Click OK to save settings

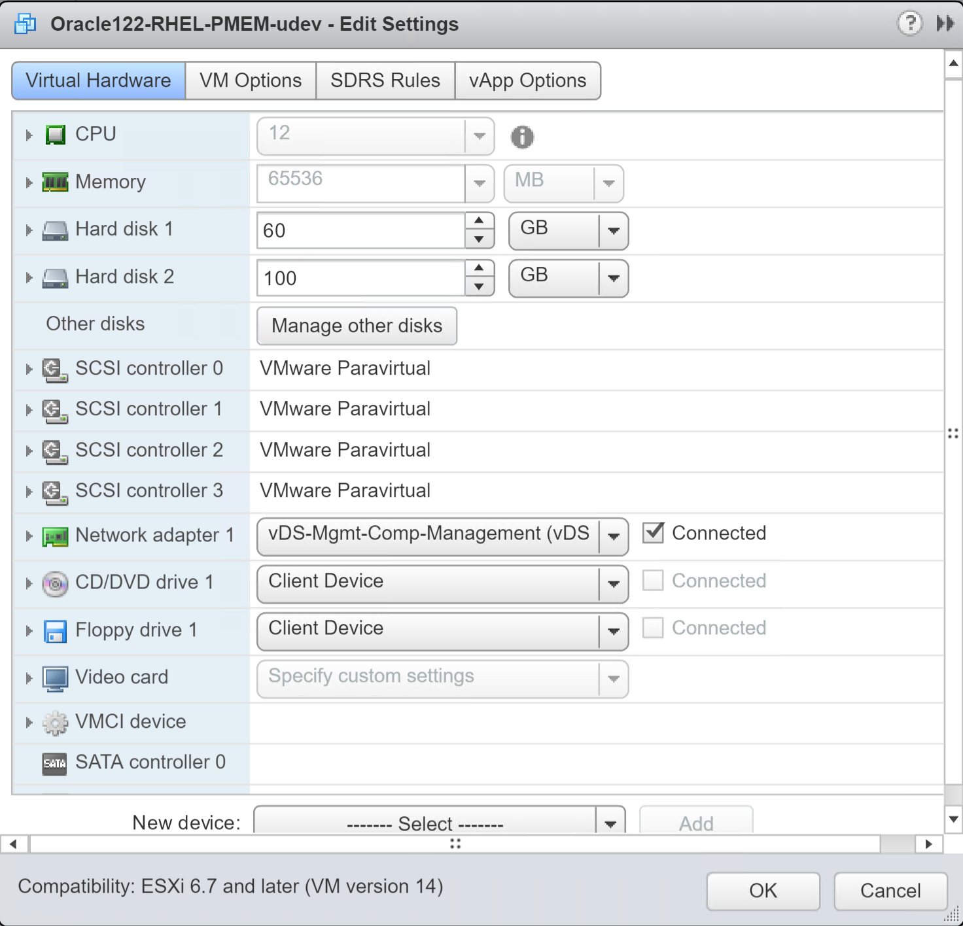click(x=763, y=891)
